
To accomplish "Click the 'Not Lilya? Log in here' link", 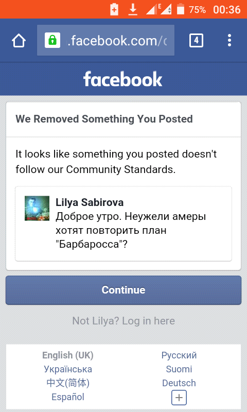I will coord(123,320).
